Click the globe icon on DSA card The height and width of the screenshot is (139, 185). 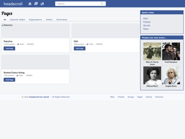(87, 44)
